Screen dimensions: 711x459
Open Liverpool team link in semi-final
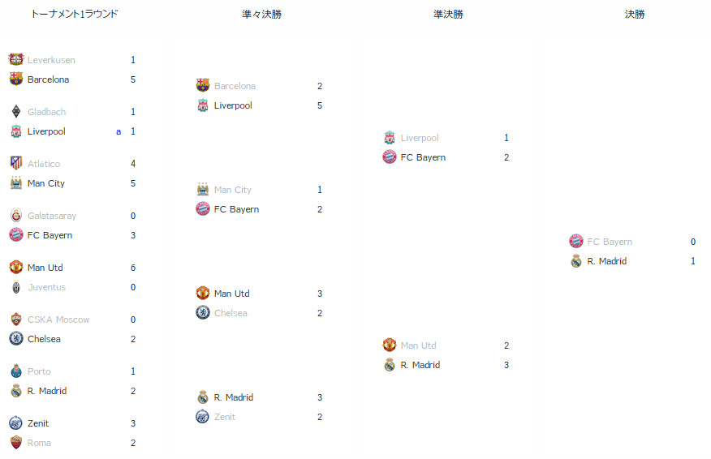coord(420,138)
